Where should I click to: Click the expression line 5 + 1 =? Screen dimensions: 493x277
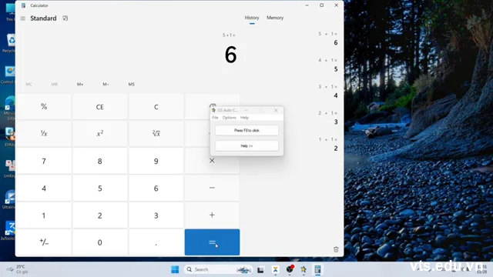tap(229, 35)
